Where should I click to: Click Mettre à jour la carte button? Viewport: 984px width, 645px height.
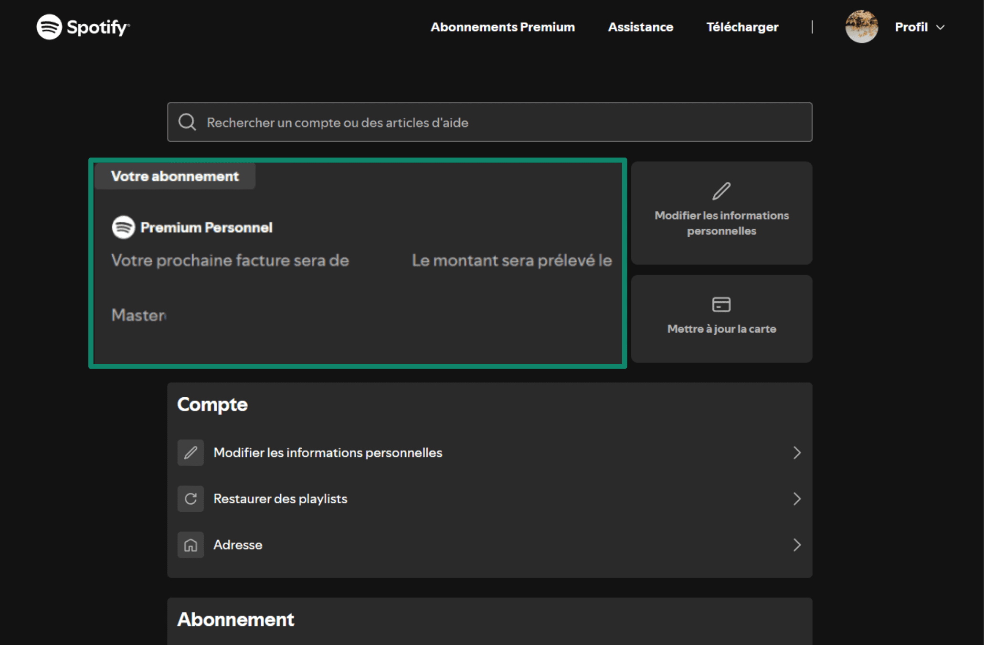coord(721,329)
